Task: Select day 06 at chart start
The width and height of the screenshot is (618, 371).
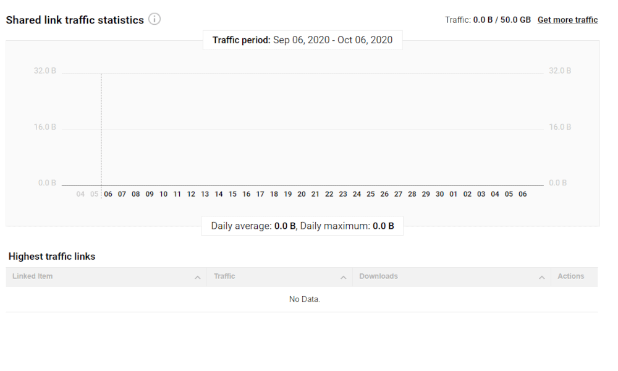Action: [108, 194]
